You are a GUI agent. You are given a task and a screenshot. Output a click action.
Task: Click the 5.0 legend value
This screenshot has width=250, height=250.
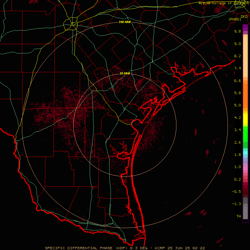pos(237,105)
